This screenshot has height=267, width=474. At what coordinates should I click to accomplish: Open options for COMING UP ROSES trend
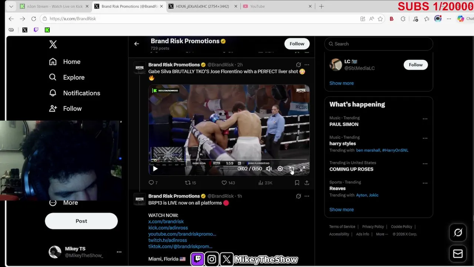pos(425,164)
